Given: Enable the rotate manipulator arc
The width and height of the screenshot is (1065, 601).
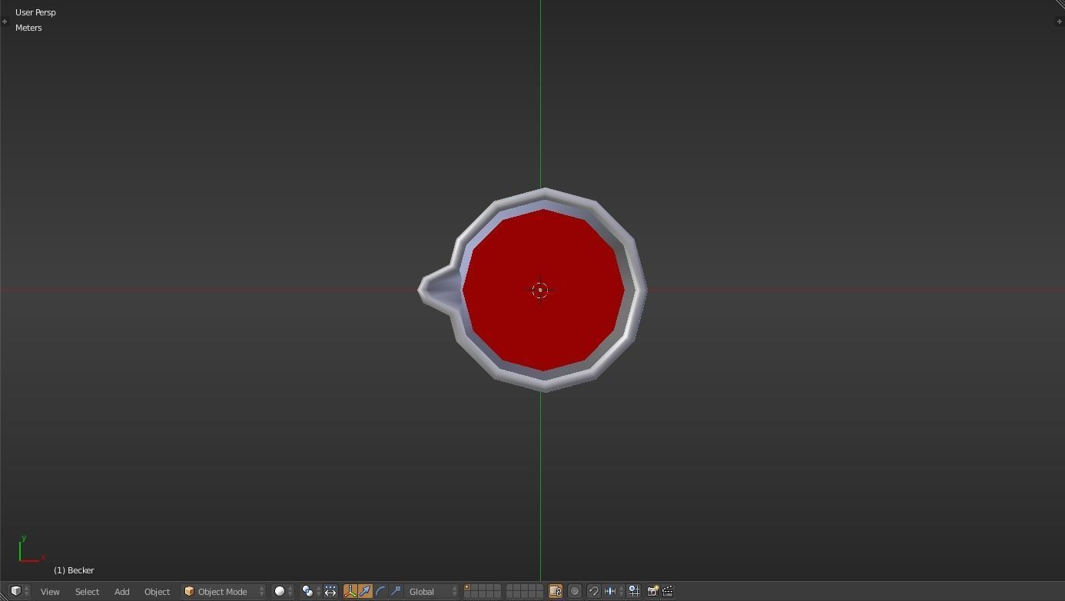Looking at the screenshot, I should [380, 591].
